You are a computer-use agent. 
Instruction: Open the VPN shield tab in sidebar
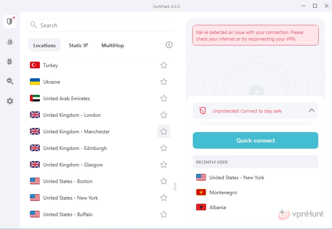tap(10, 22)
